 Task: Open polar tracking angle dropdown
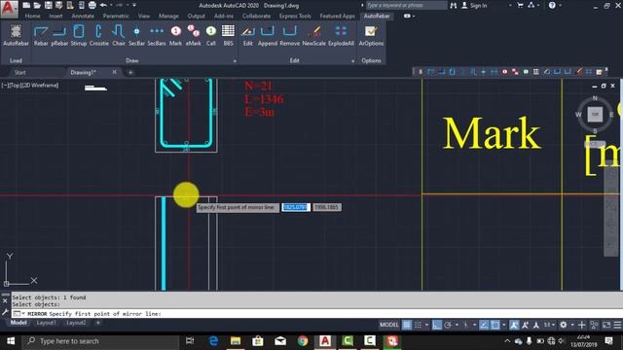[x=457, y=325]
